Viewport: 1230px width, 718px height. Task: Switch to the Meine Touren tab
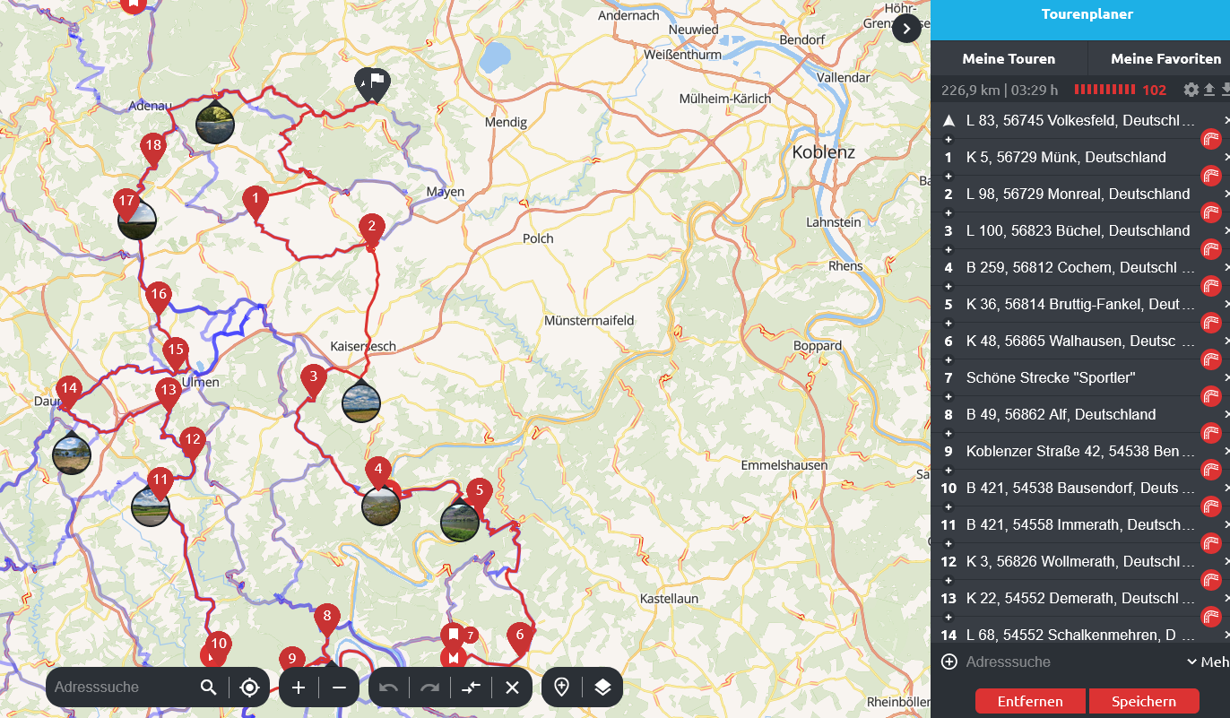coord(1009,58)
